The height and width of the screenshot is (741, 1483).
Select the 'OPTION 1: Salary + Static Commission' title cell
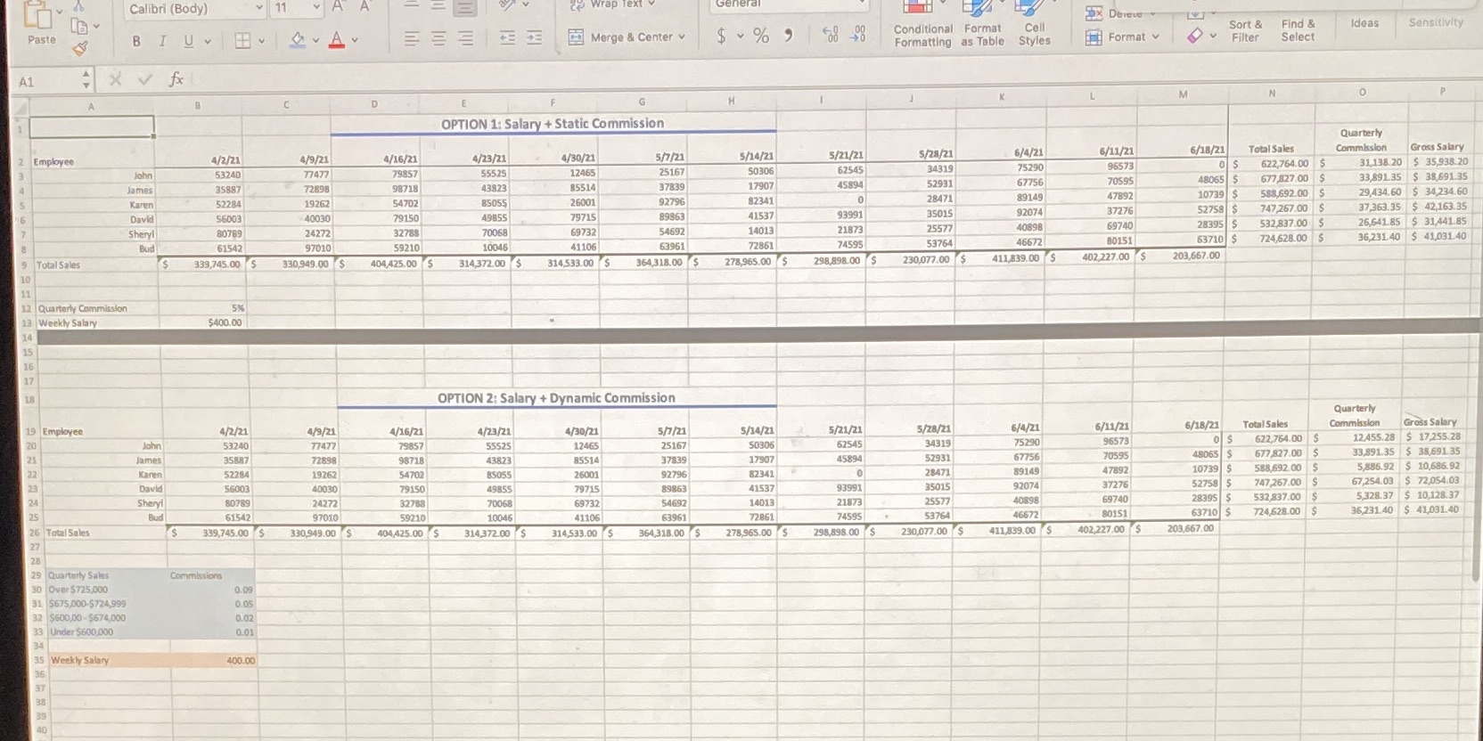[x=553, y=124]
